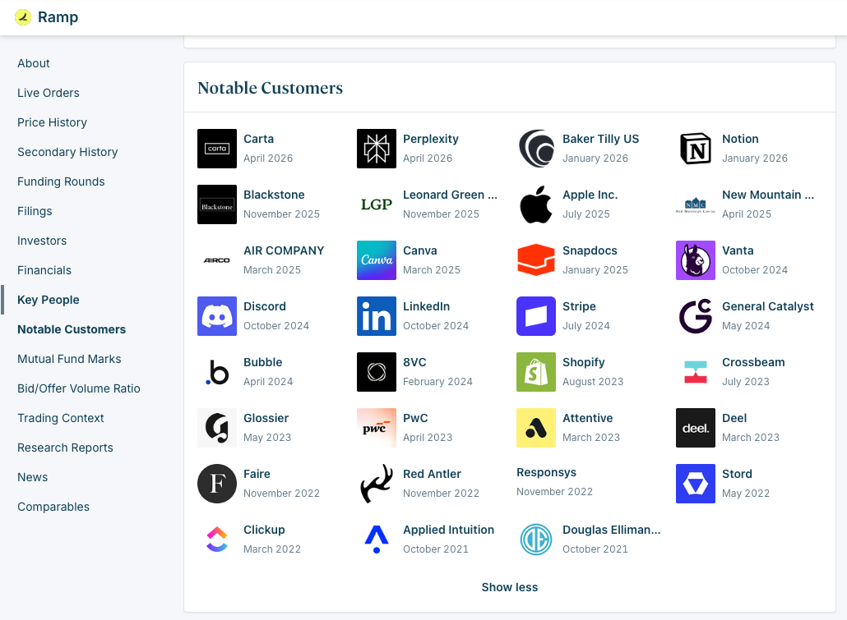Click the Canva logo icon
The height and width of the screenshot is (620, 847).
point(377,260)
